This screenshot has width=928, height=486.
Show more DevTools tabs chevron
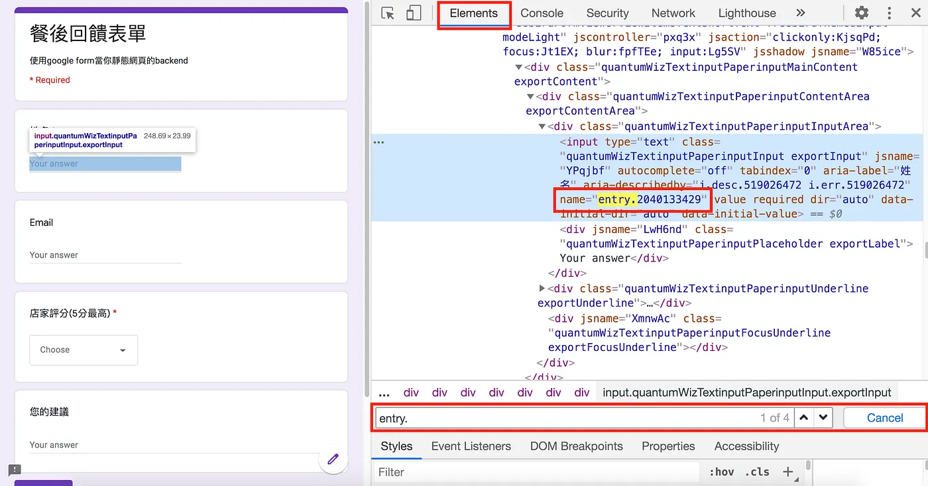[x=801, y=13]
